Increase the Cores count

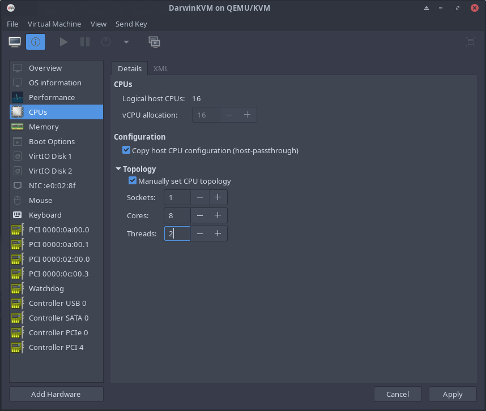pyautogui.click(x=218, y=215)
